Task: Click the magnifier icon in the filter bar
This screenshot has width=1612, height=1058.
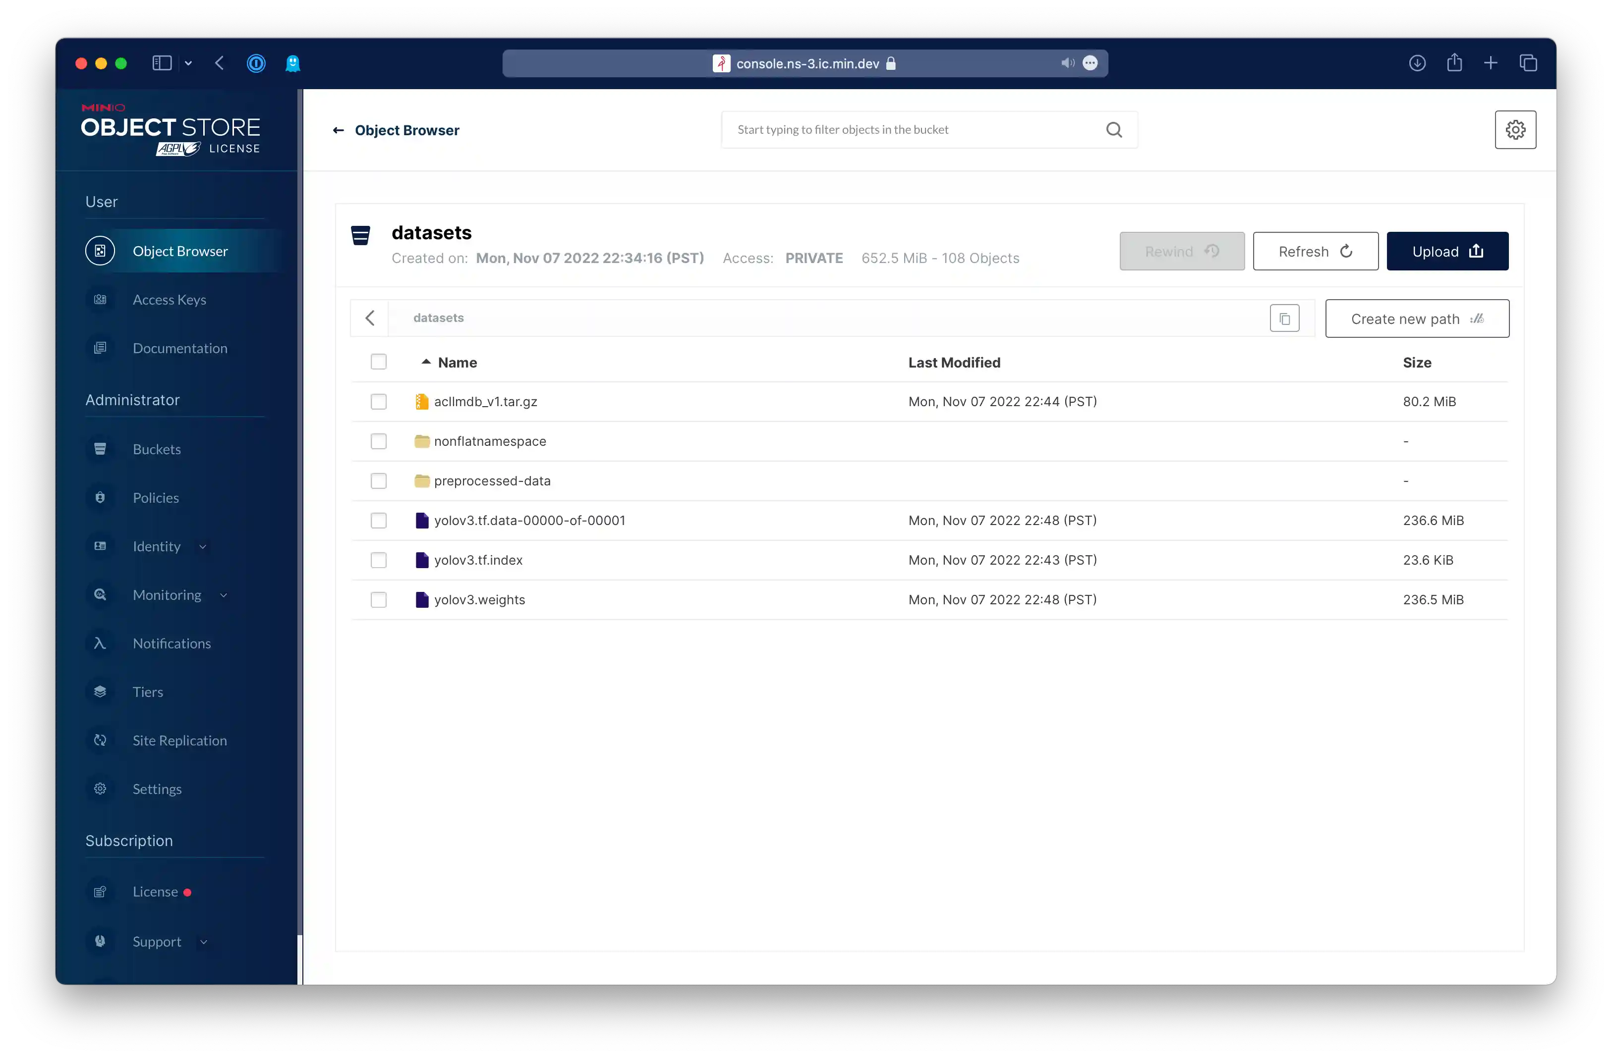Action: click(1113, 129)
